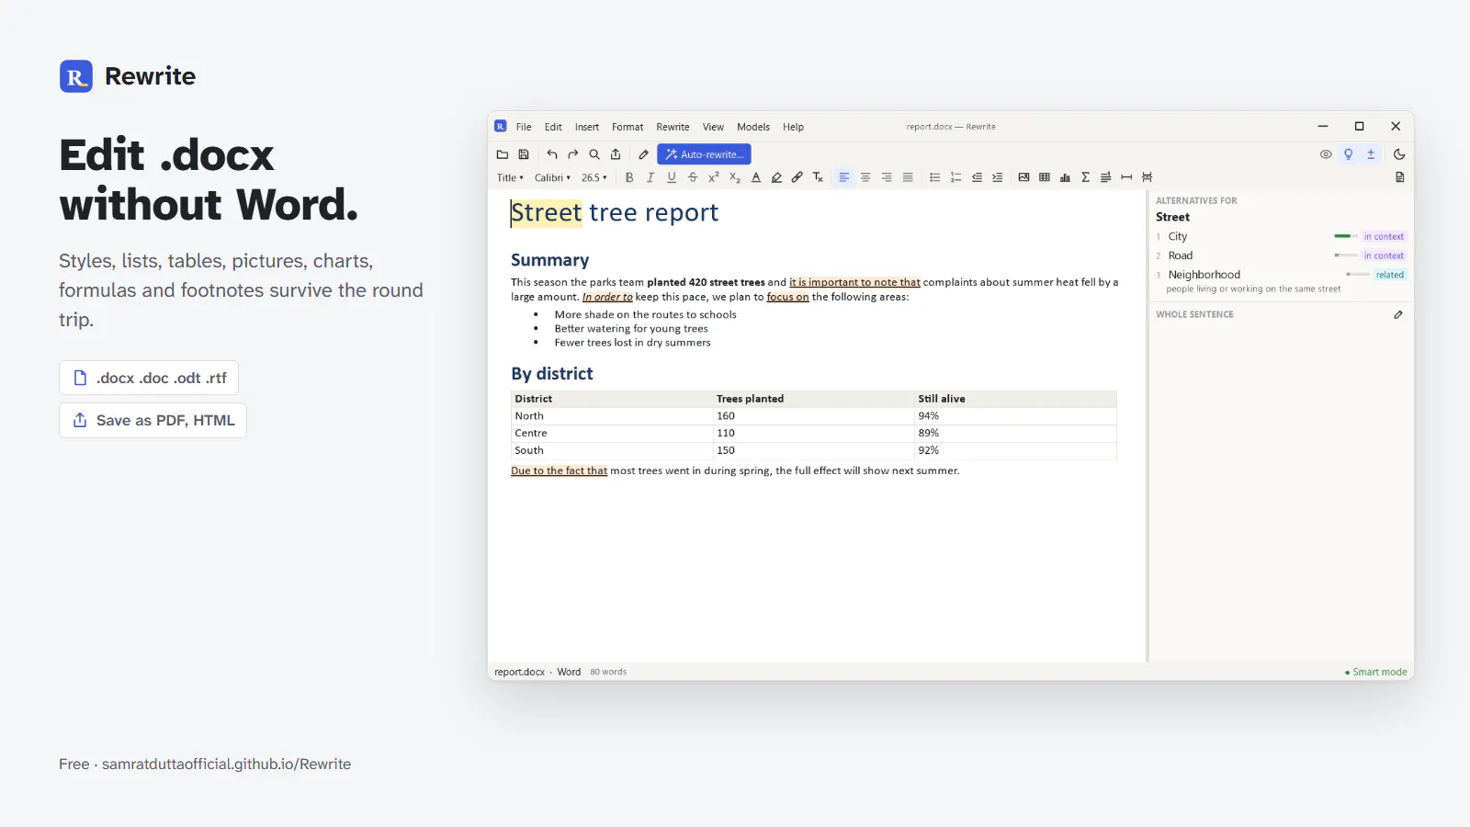Open the Format menu
Image resolution: width=1470 pixels, height=827 pixels.
pyautogui.click(x=628, y=127)
